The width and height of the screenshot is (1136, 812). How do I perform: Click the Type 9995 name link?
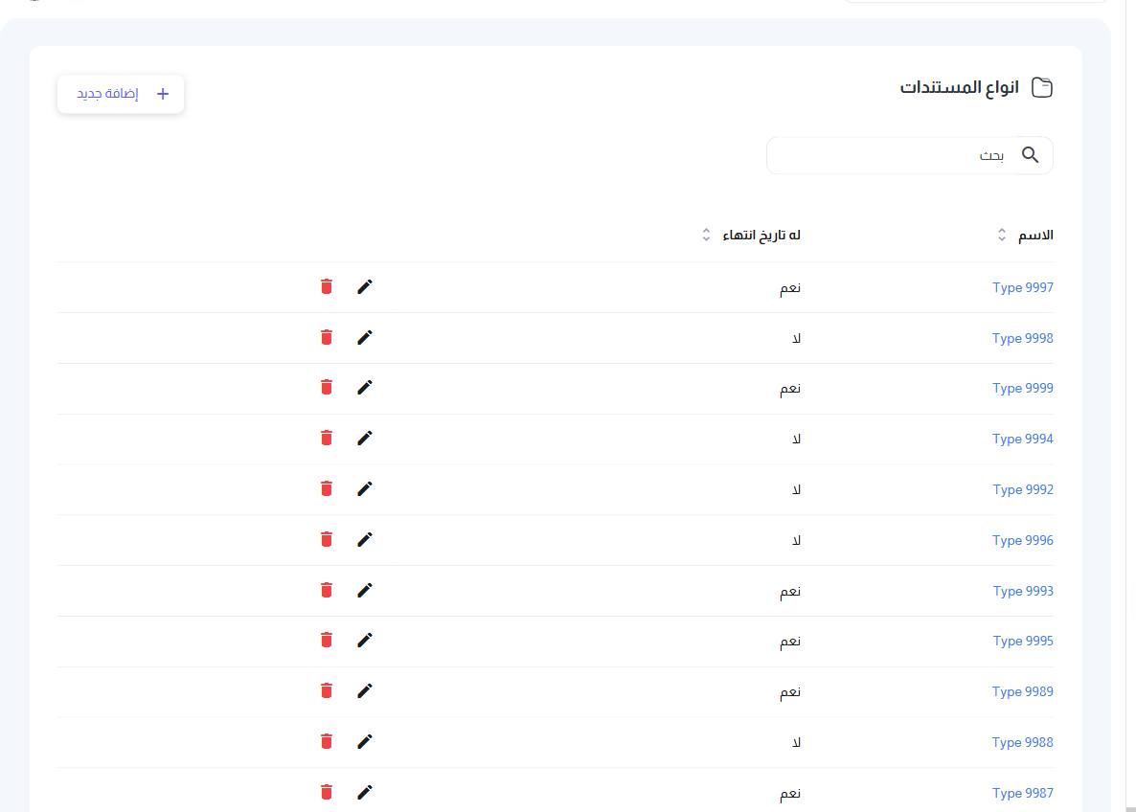1022,641
